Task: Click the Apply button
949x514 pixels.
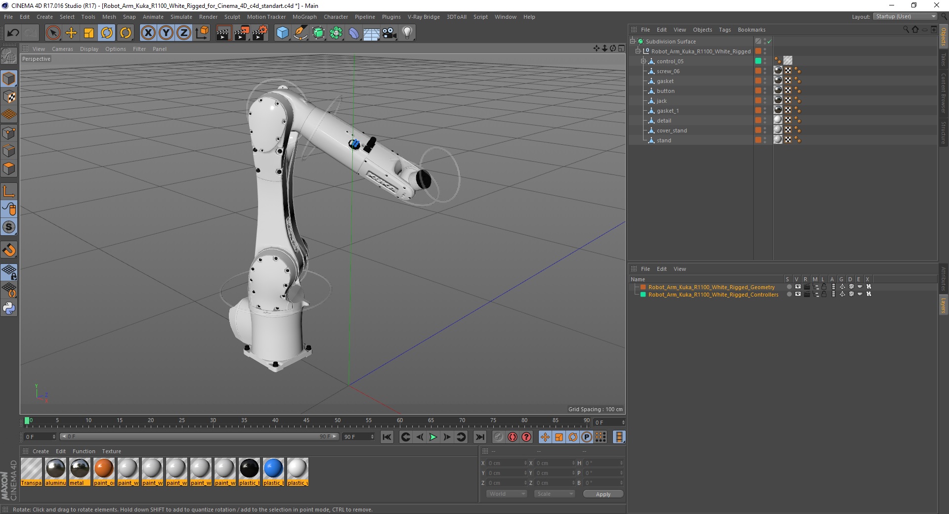Action: pos(603,494)
